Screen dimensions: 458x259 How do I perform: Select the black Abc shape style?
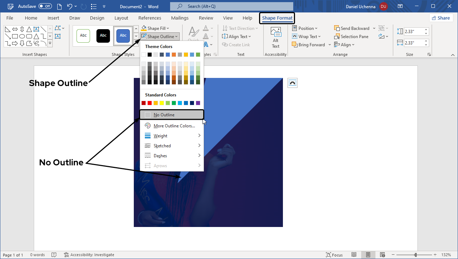(x=103, y=36)
